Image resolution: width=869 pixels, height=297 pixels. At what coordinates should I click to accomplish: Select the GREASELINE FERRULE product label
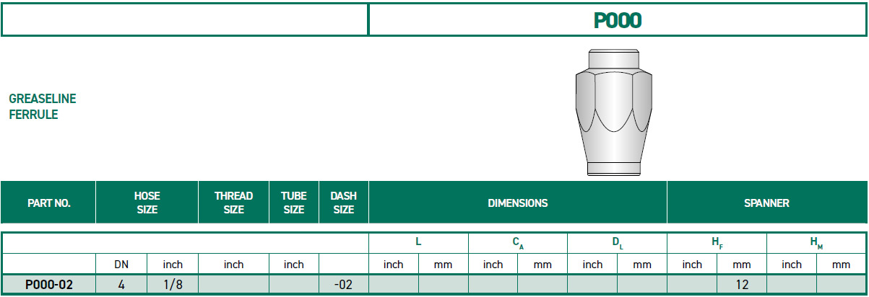coord(43,106)
